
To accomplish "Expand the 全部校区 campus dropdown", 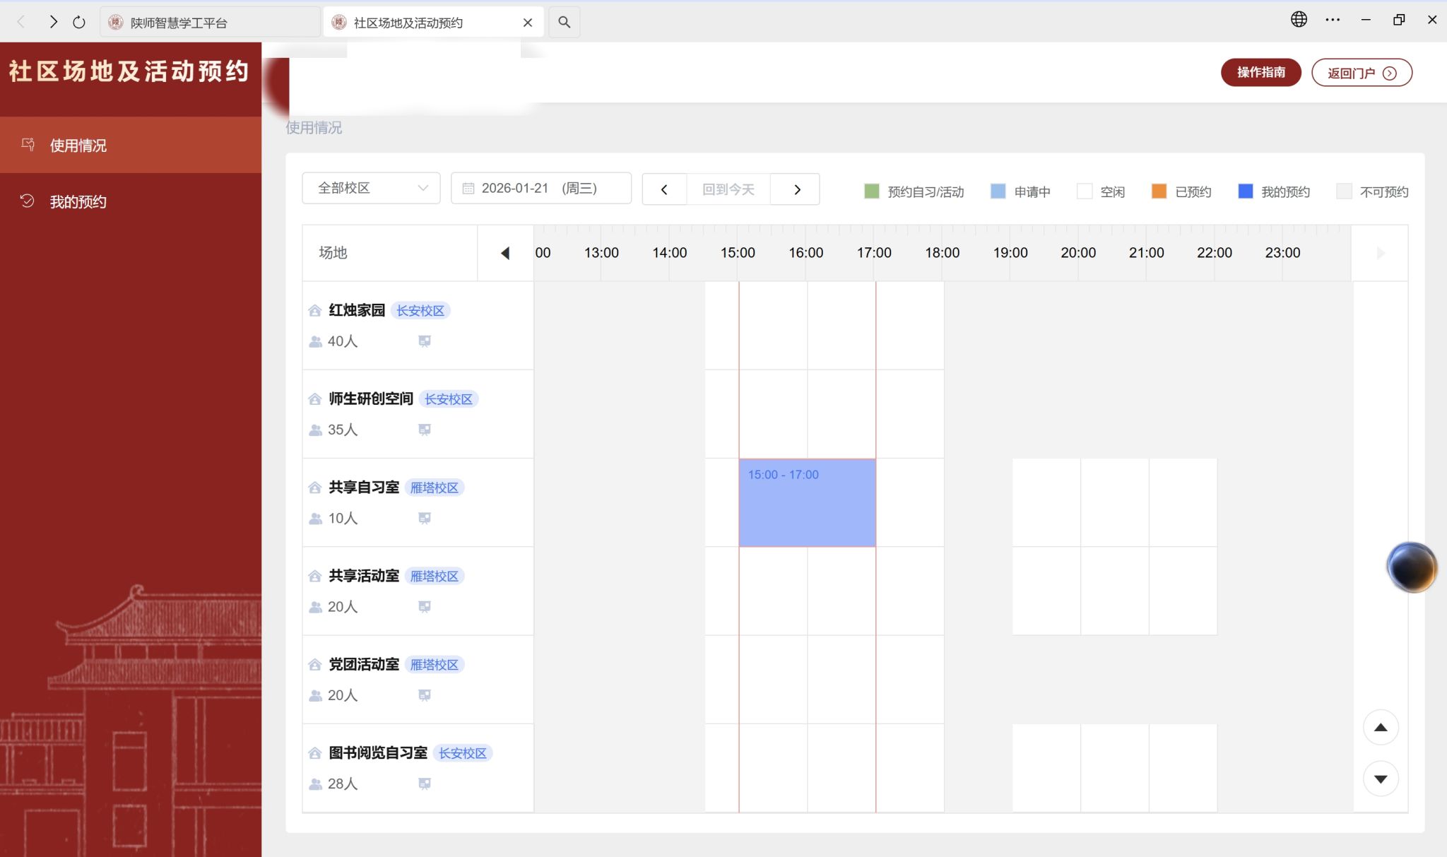I will coord(371,188).
